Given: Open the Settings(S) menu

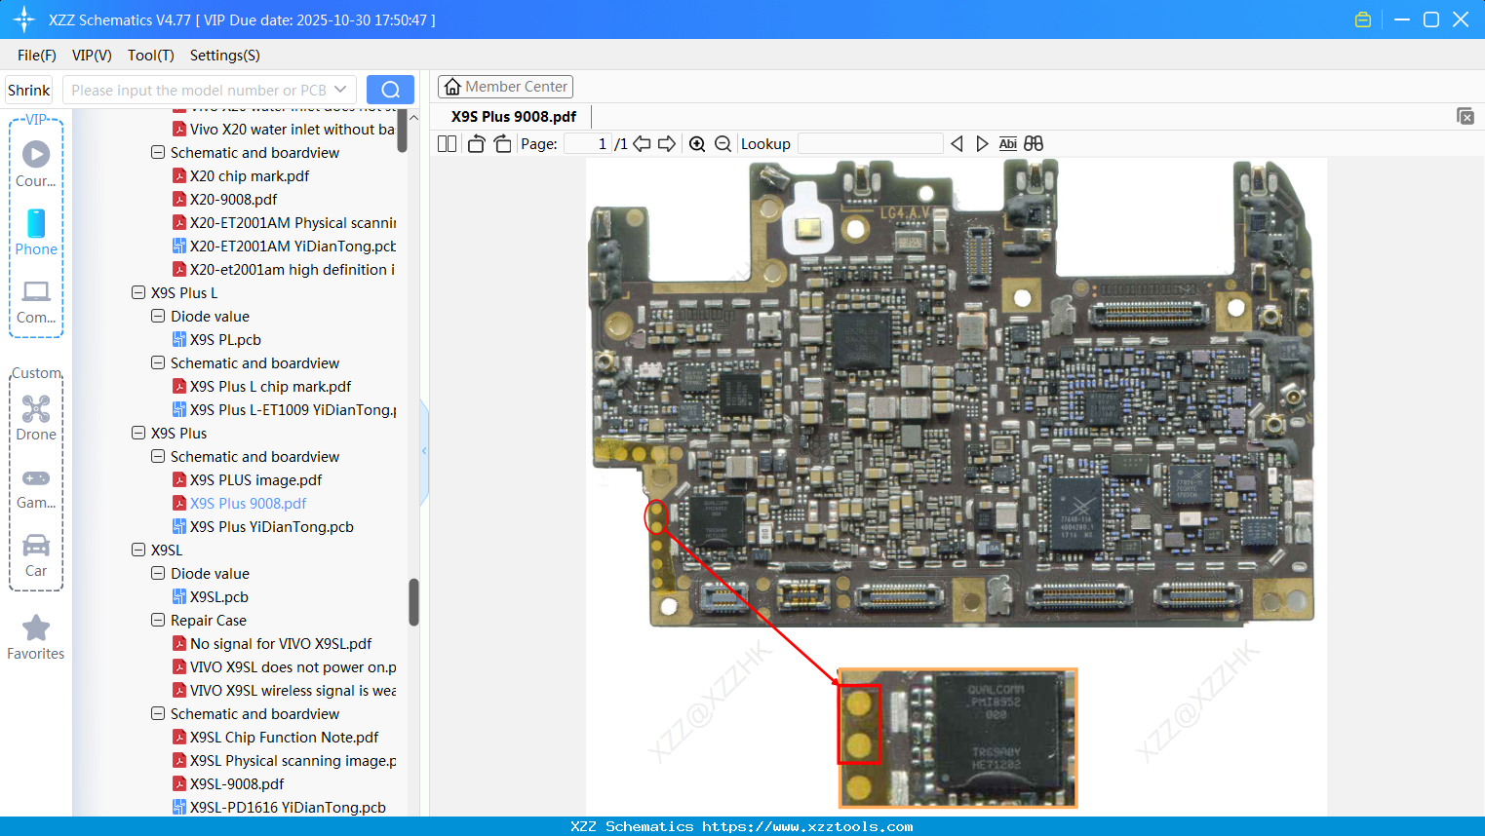Looking at the screenshot, I should 224,56.
